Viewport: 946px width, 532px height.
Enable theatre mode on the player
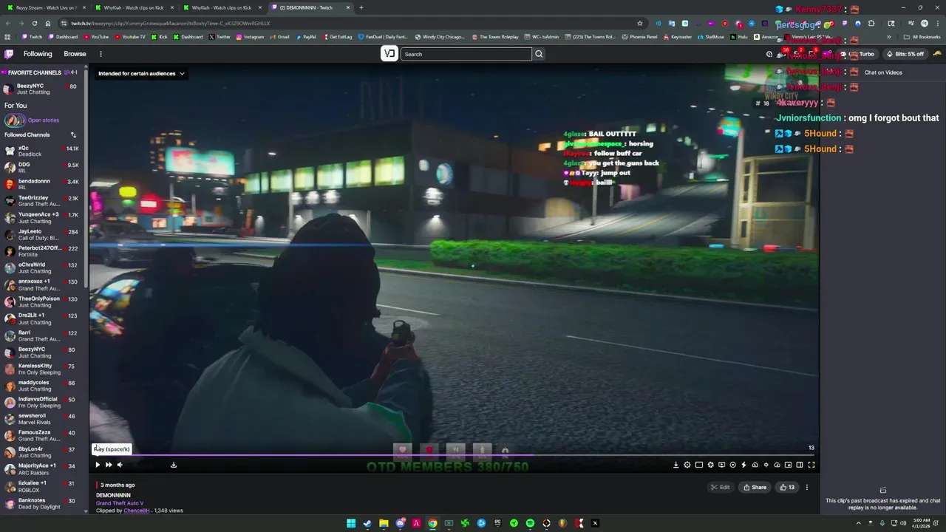pyautogui.click(x=800, y=465)
